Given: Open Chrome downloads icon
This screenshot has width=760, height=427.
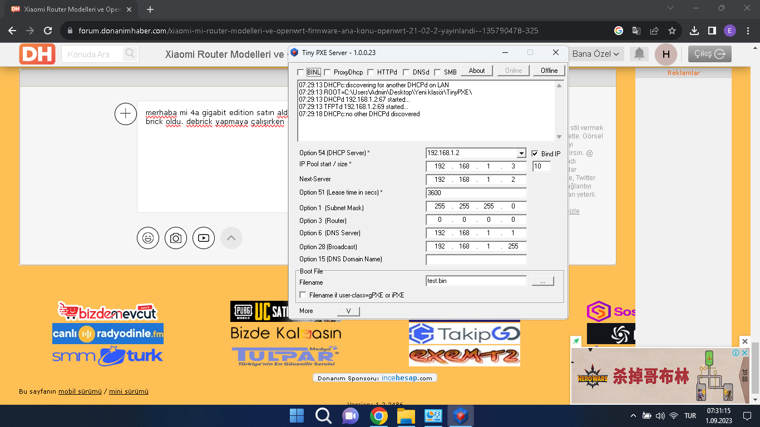Looking at the screenshot, I should [694, 31].
